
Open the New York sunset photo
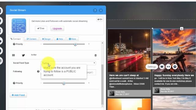(x=174, y=50)
